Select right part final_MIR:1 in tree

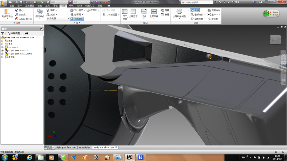(x=20, y=54)
